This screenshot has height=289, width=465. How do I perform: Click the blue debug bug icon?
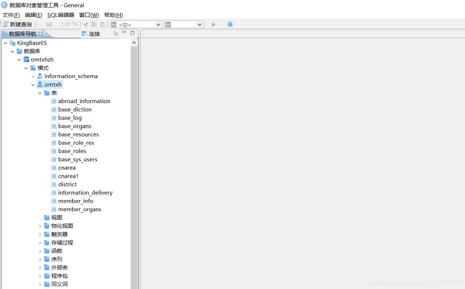[x=230, y=24]
